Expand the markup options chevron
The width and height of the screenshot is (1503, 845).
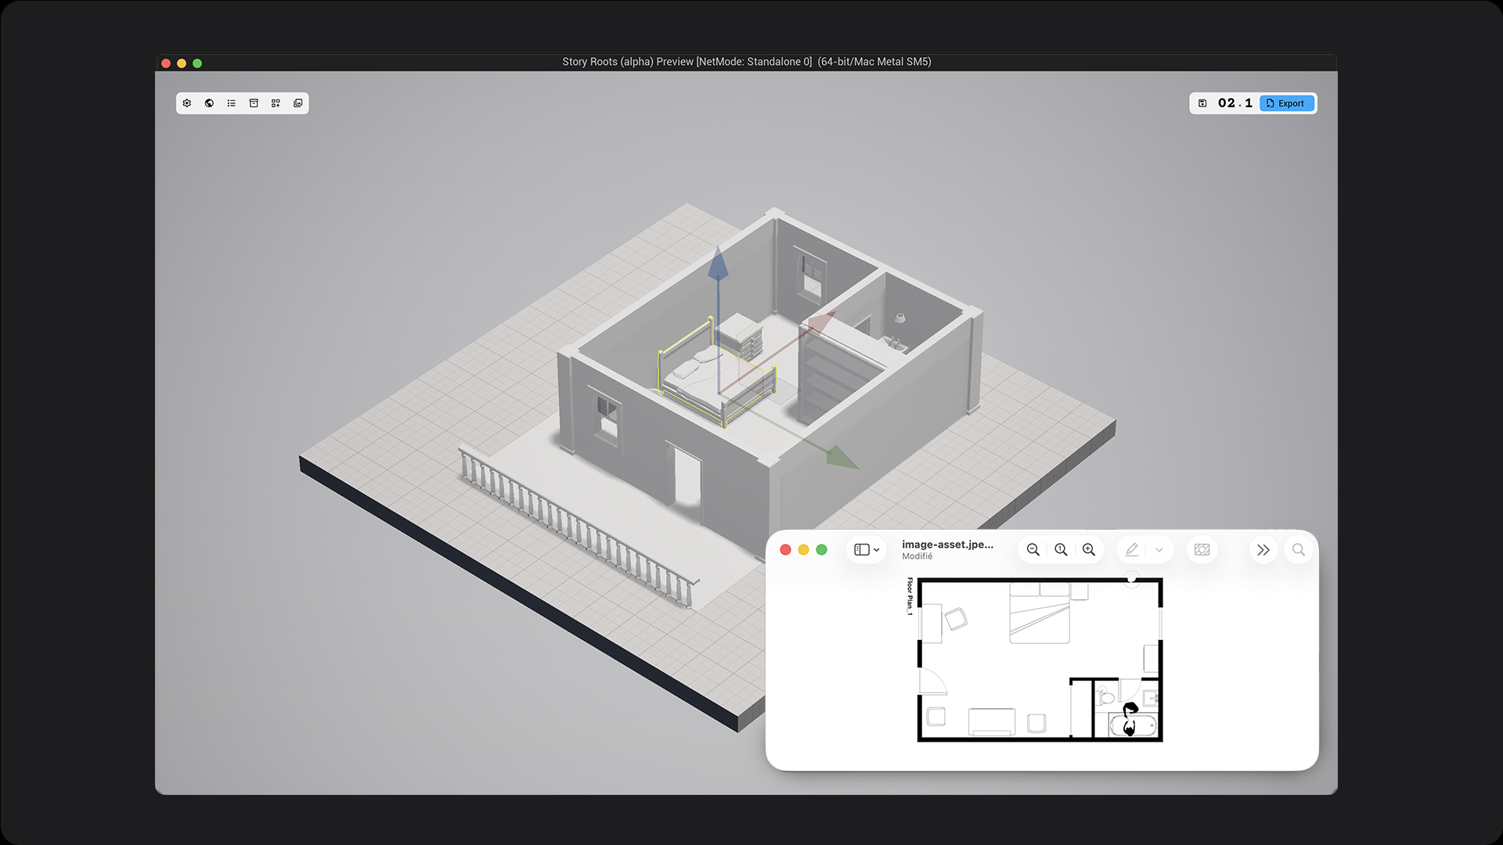pyautogui.click(x=1159, y=550)
